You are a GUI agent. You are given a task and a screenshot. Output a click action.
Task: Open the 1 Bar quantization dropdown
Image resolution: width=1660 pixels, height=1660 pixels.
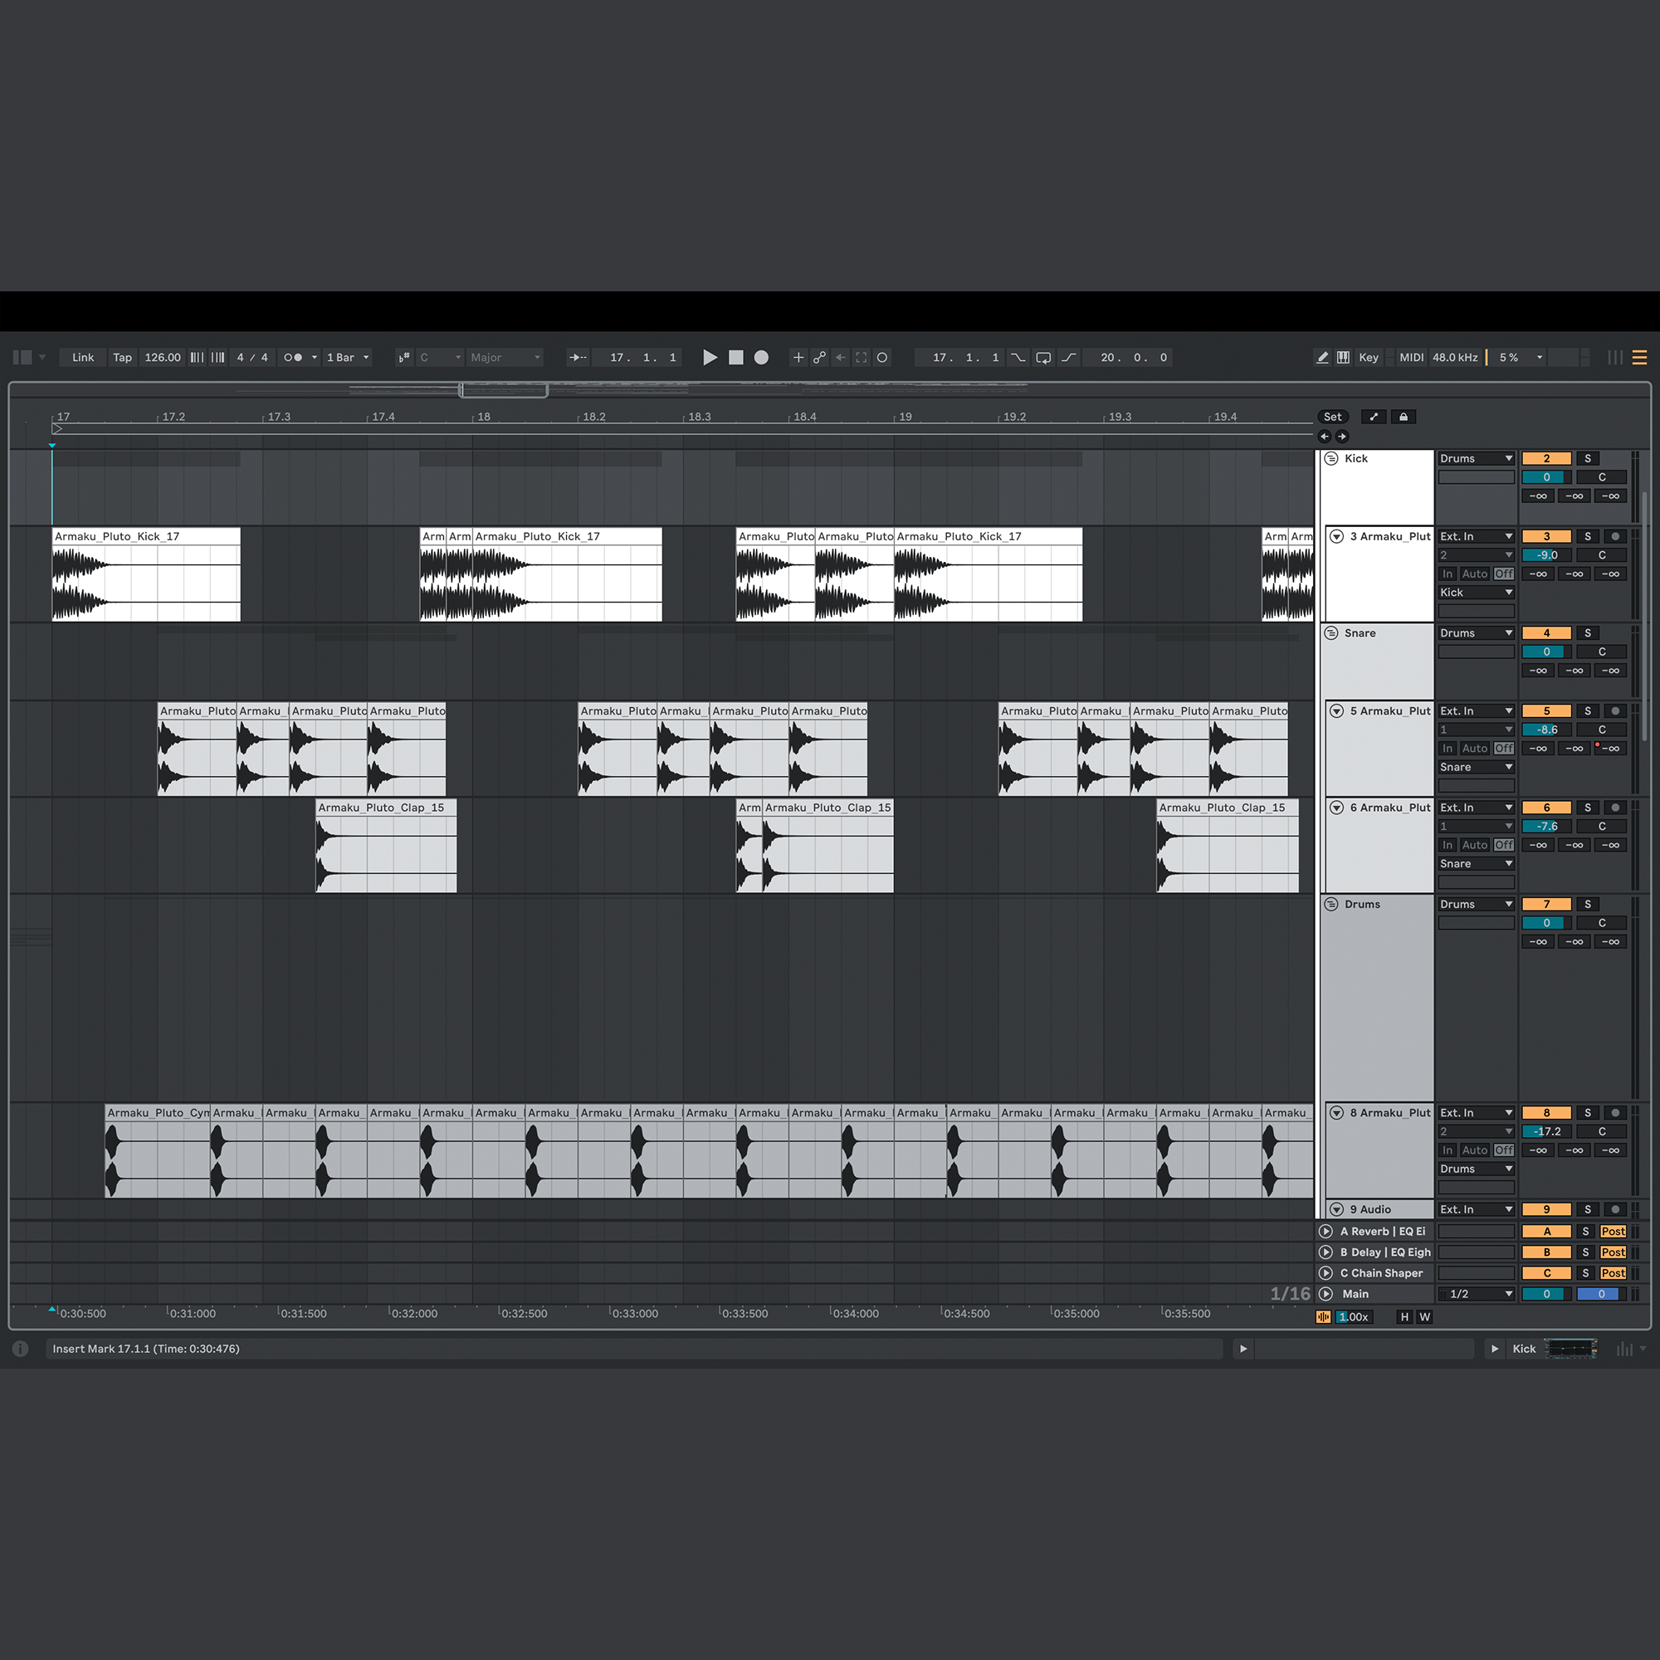347,358
